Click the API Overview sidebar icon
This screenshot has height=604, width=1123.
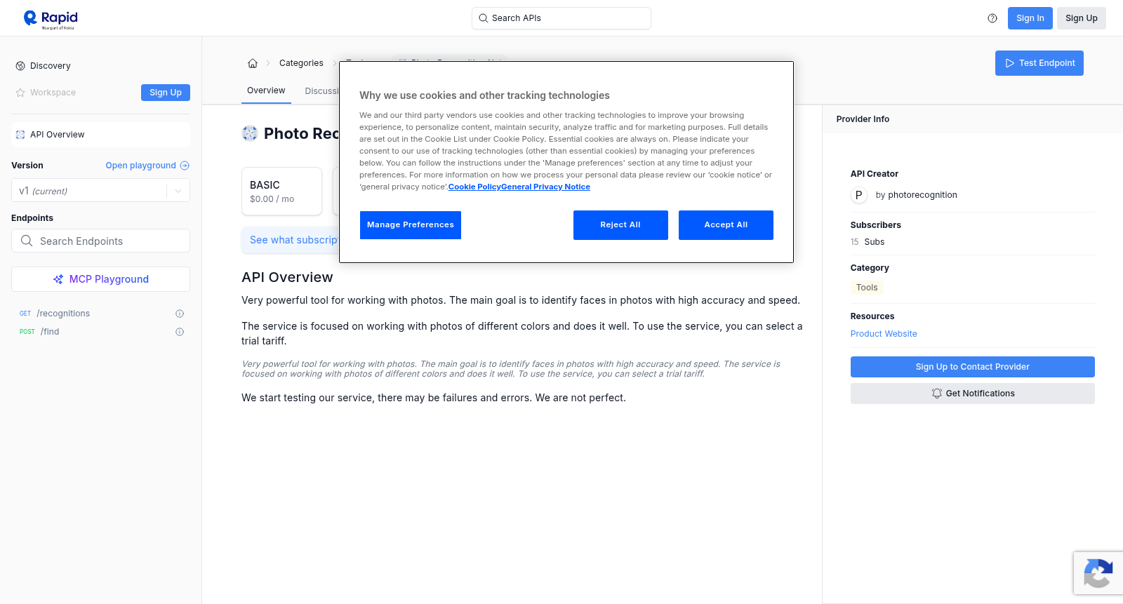[20, 135]
